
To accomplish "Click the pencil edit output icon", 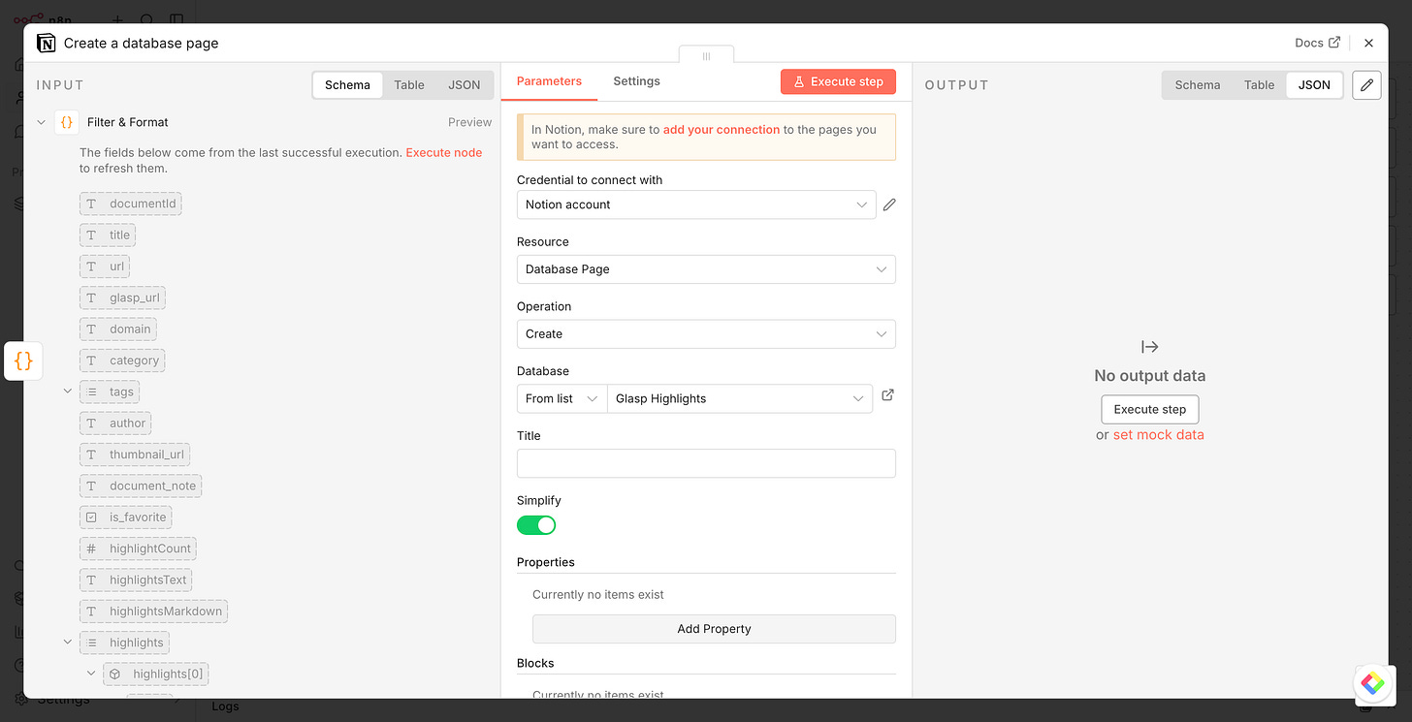I will tap(1366, 85).
